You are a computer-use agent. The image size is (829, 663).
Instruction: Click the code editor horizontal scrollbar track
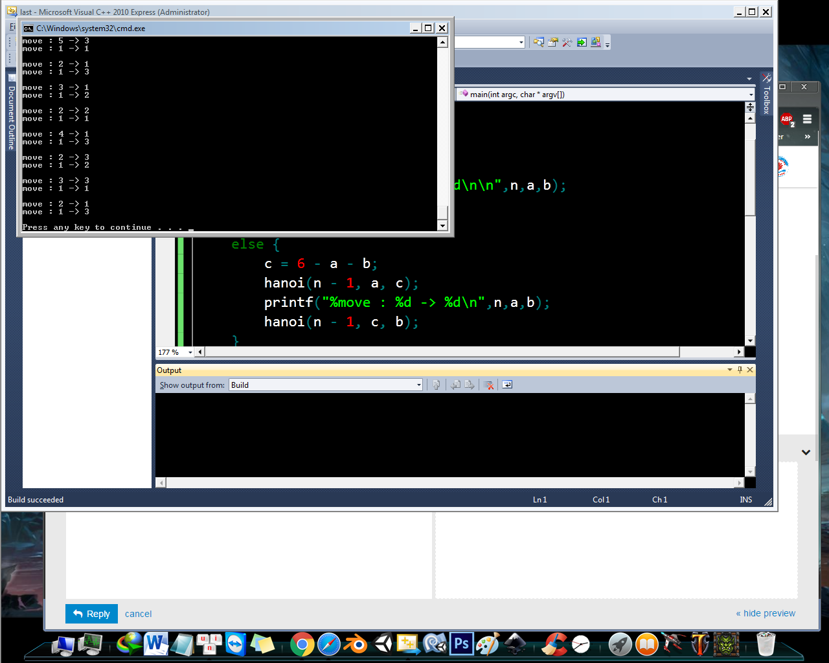706,352
